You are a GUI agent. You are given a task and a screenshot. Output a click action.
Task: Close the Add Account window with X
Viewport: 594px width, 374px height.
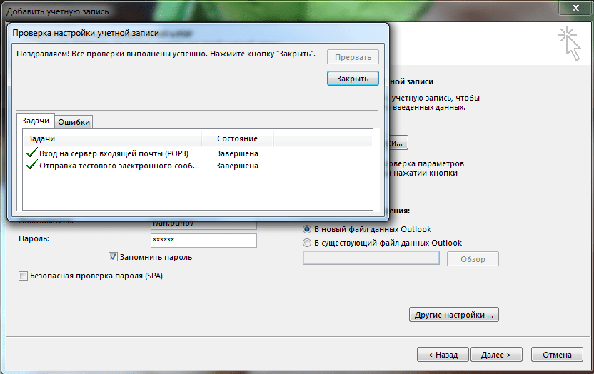(575, 8)
